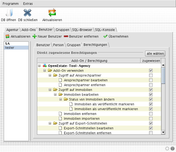Click the red minus Benutzer entfernen icon
Screen dimensions: 176x152
pyautogui.click(x=66, y=37)
